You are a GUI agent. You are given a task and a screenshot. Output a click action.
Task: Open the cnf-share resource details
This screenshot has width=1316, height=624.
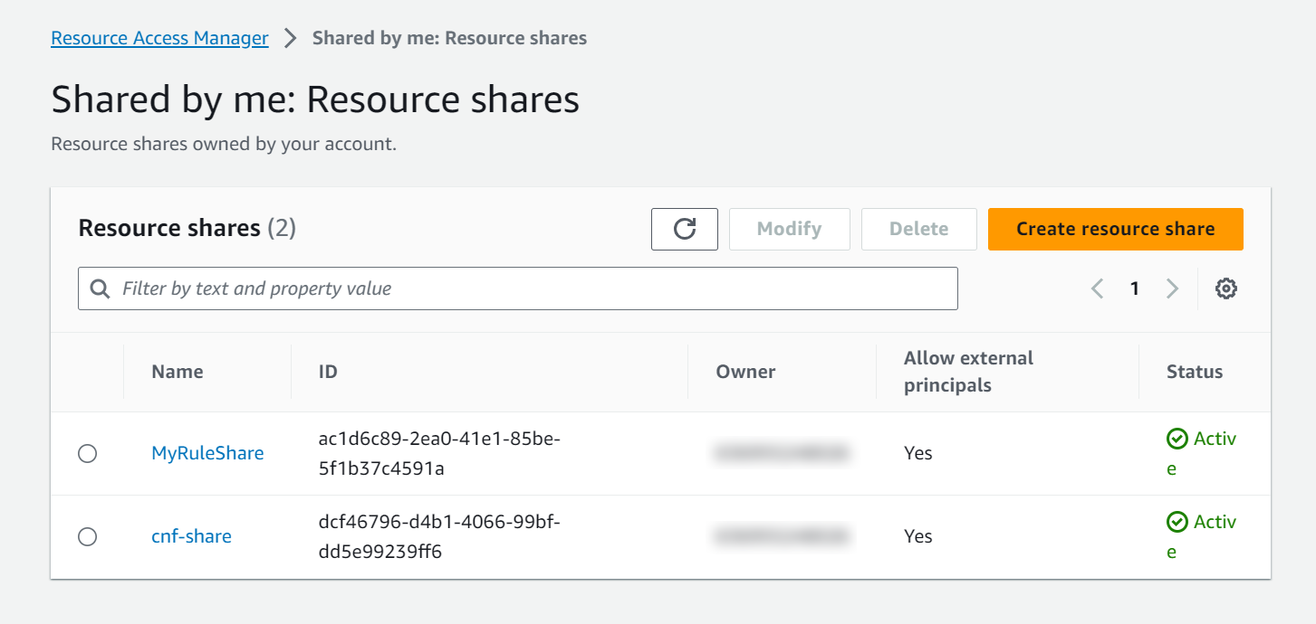[191, 536]
